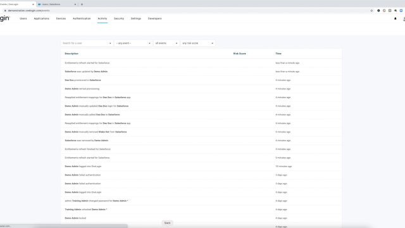This screenshot has height=228, width=405.
Task: Switch to the Users | Salesforce tab
Action: click(57, 4)
